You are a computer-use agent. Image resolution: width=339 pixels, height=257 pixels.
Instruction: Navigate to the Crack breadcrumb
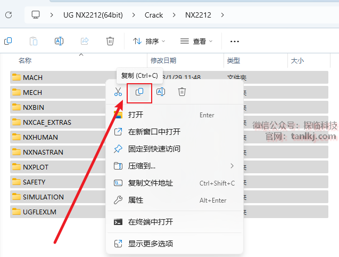[x=154, y=15]
